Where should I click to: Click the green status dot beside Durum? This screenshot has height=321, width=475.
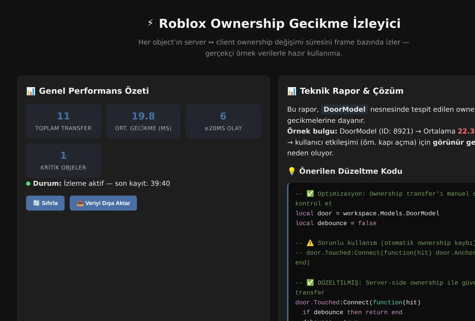point(28,184)
